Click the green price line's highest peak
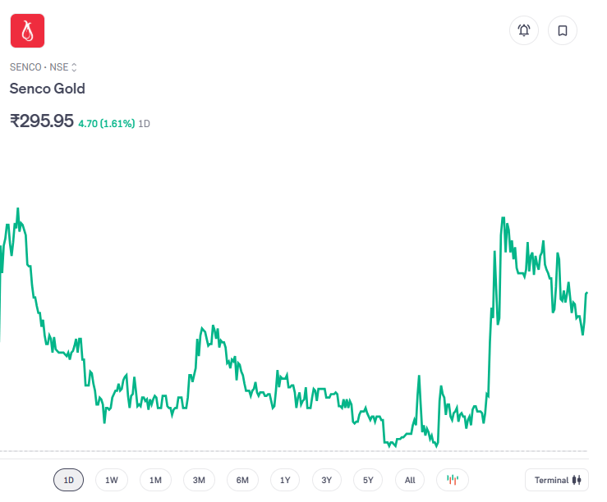 tap(18, 209)
